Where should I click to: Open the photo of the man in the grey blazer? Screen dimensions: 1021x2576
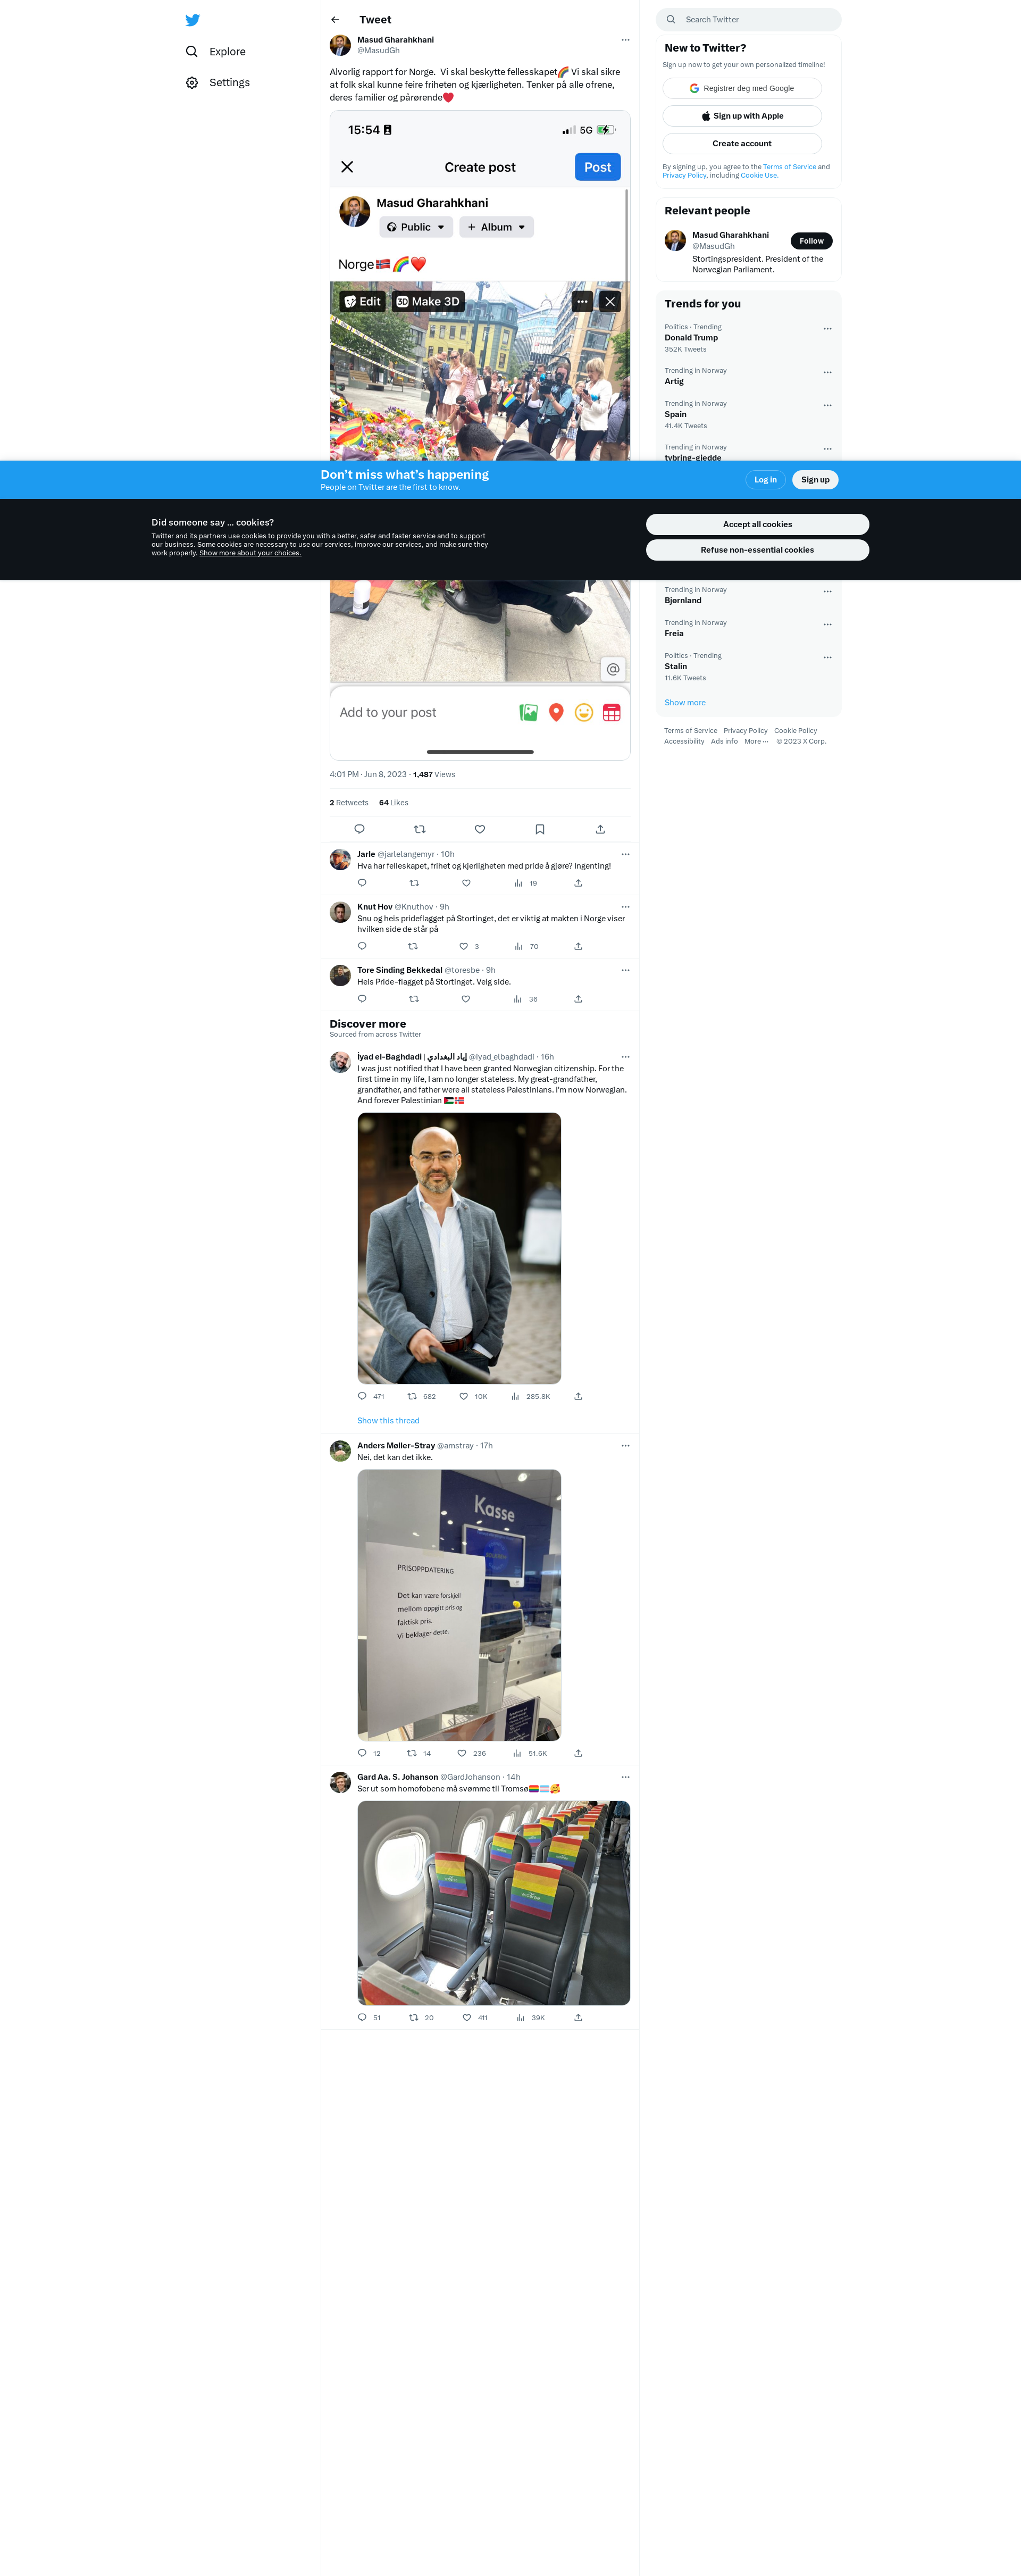point(459,1248)
